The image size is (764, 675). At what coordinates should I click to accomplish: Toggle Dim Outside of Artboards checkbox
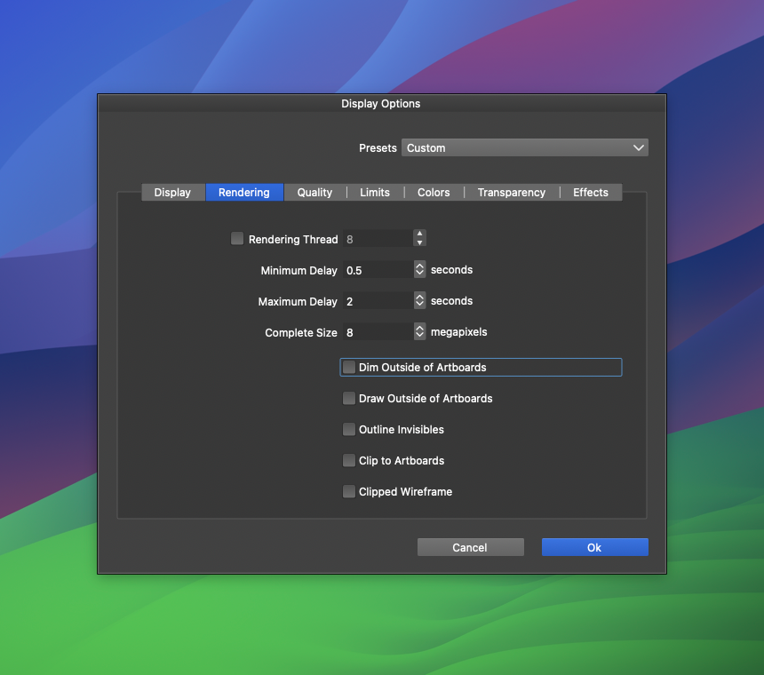coord(349,368)
